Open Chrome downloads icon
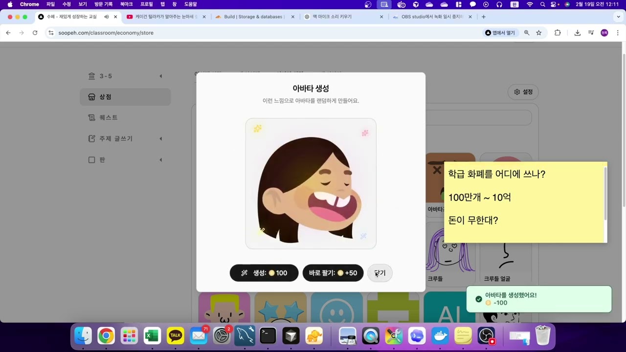This screenshot has height=352, width=626. (578, 33)
